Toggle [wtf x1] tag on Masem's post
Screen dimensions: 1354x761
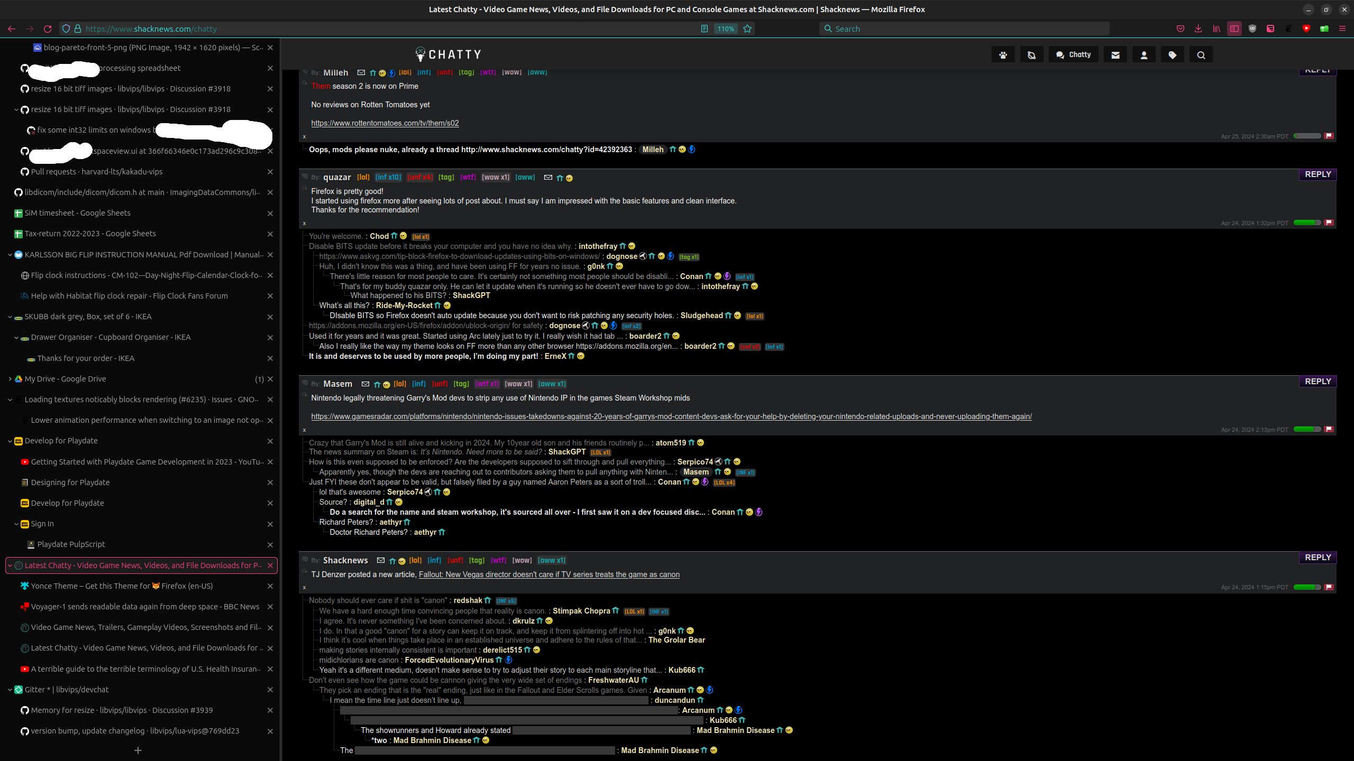487,384
